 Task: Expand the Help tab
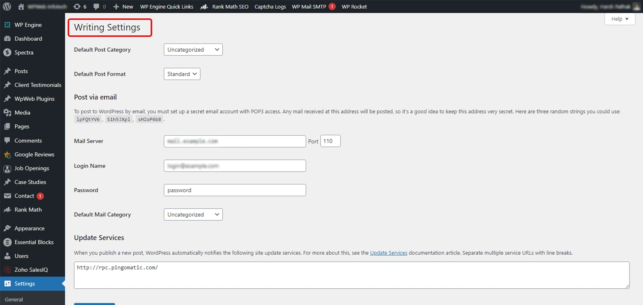pos(619,19)
